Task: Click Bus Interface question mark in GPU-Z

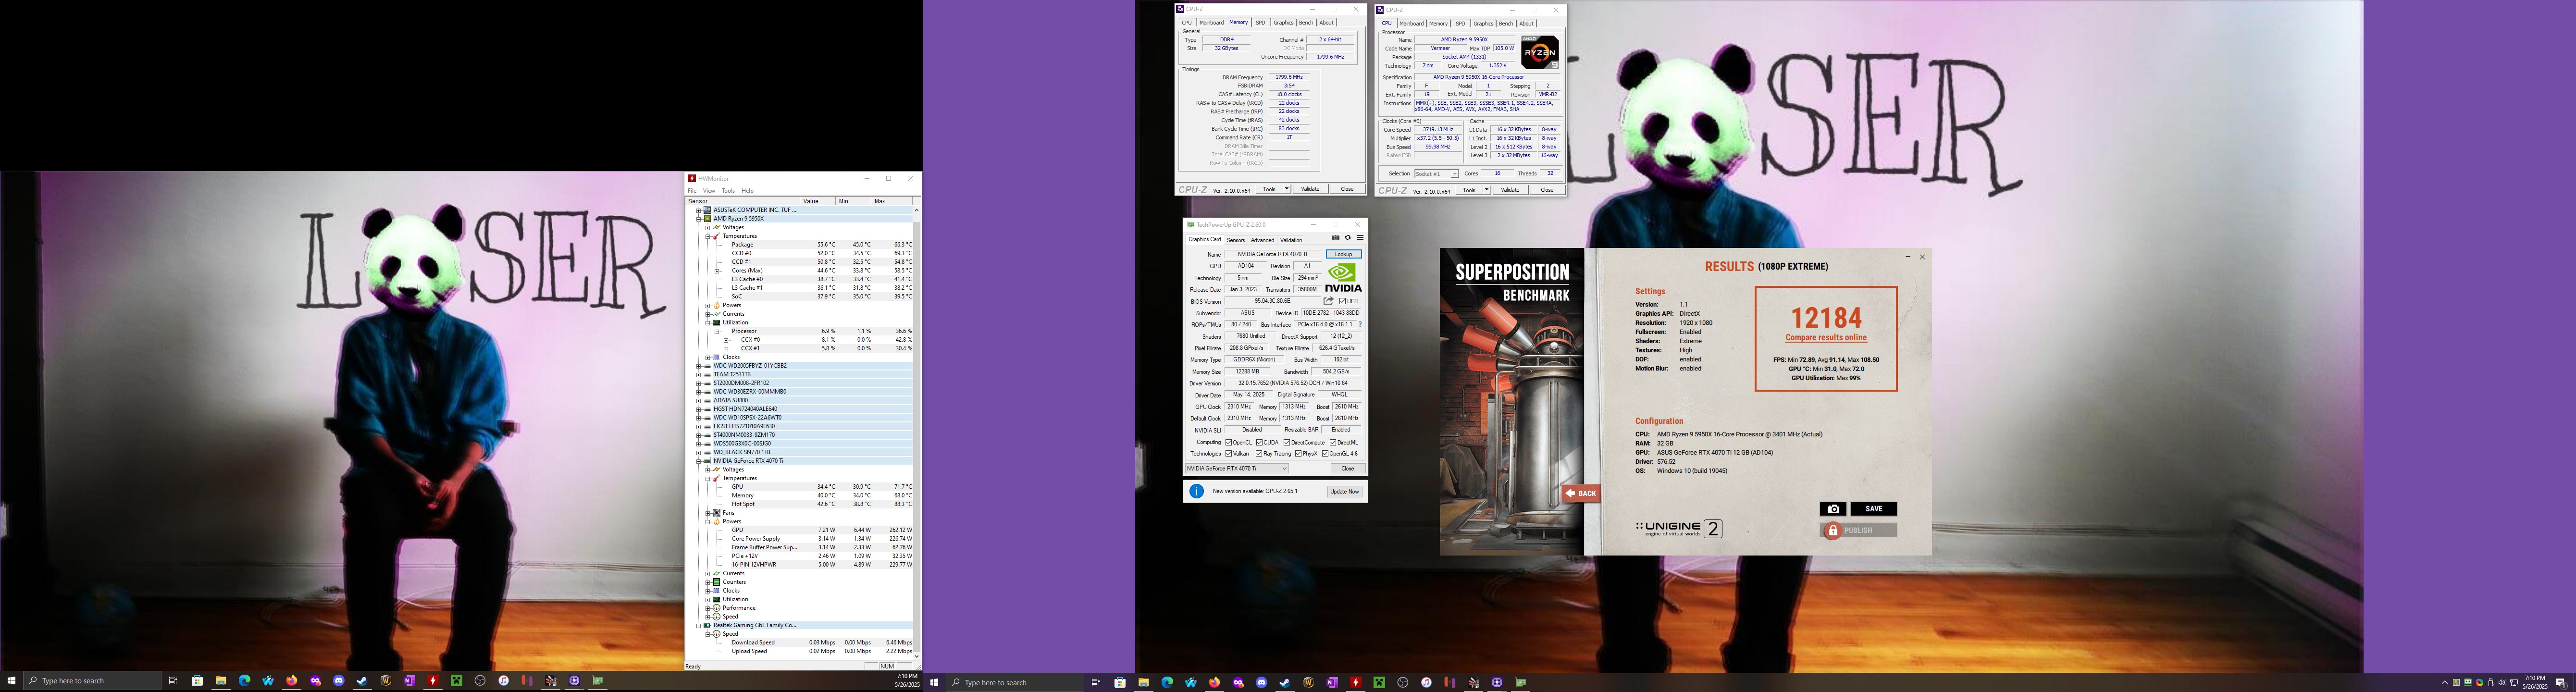Action: point(1360,325)
